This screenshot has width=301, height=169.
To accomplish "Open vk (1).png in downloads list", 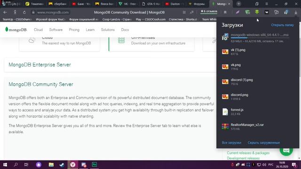I will pyautogui.click(x=258, y=52).
